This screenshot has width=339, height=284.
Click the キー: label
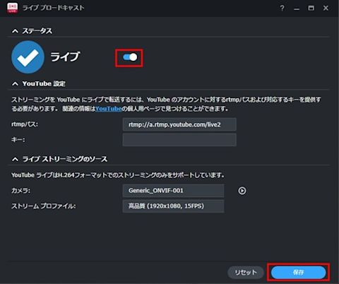tap(18, 140)
